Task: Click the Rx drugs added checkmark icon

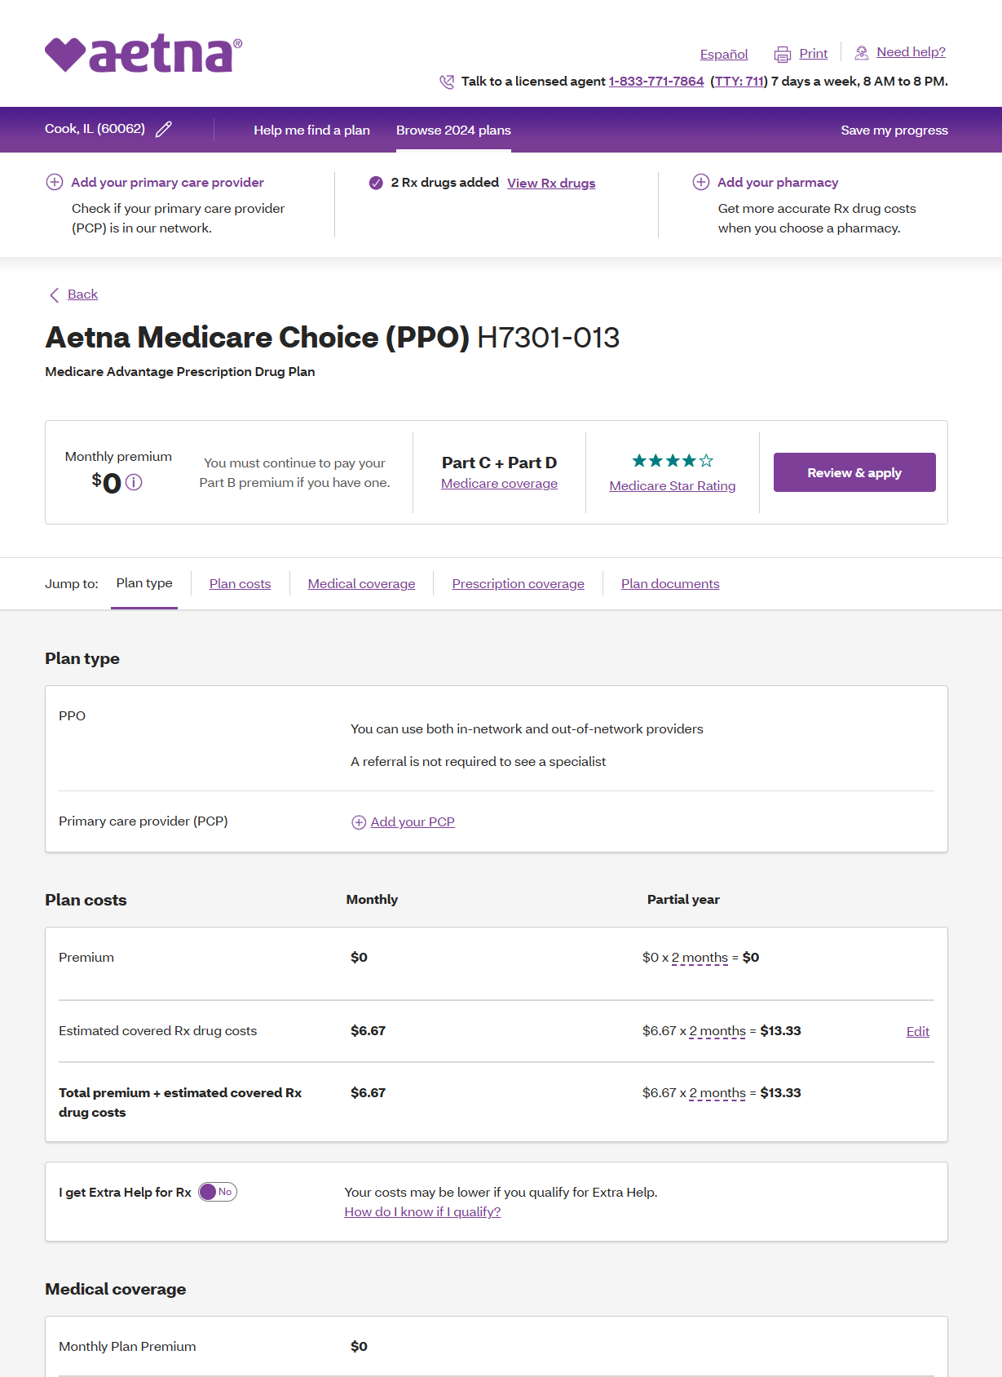Action: 376,183
